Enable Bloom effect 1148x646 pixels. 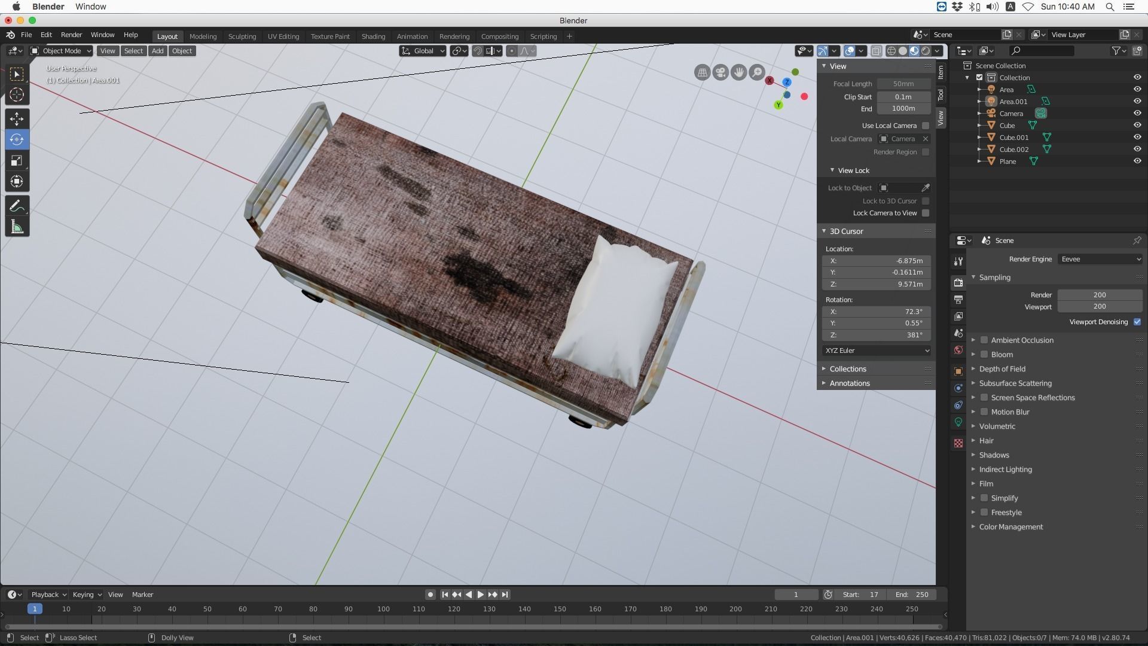pyautogui.click(x=984, y=355)
